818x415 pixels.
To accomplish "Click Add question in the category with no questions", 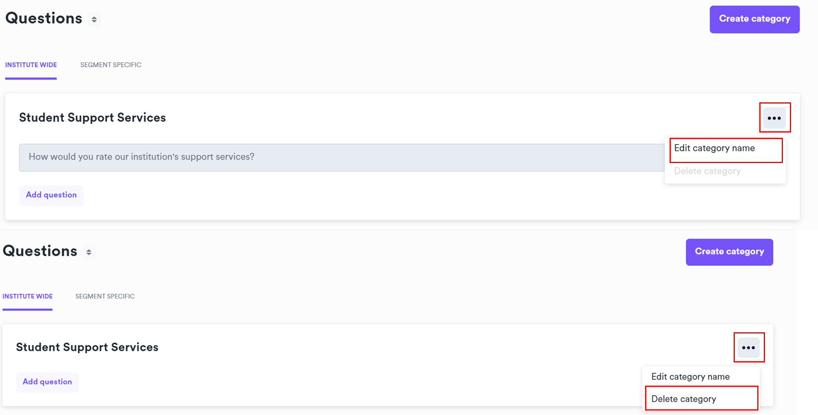I will pyautogui.click(x=47, y=382).
